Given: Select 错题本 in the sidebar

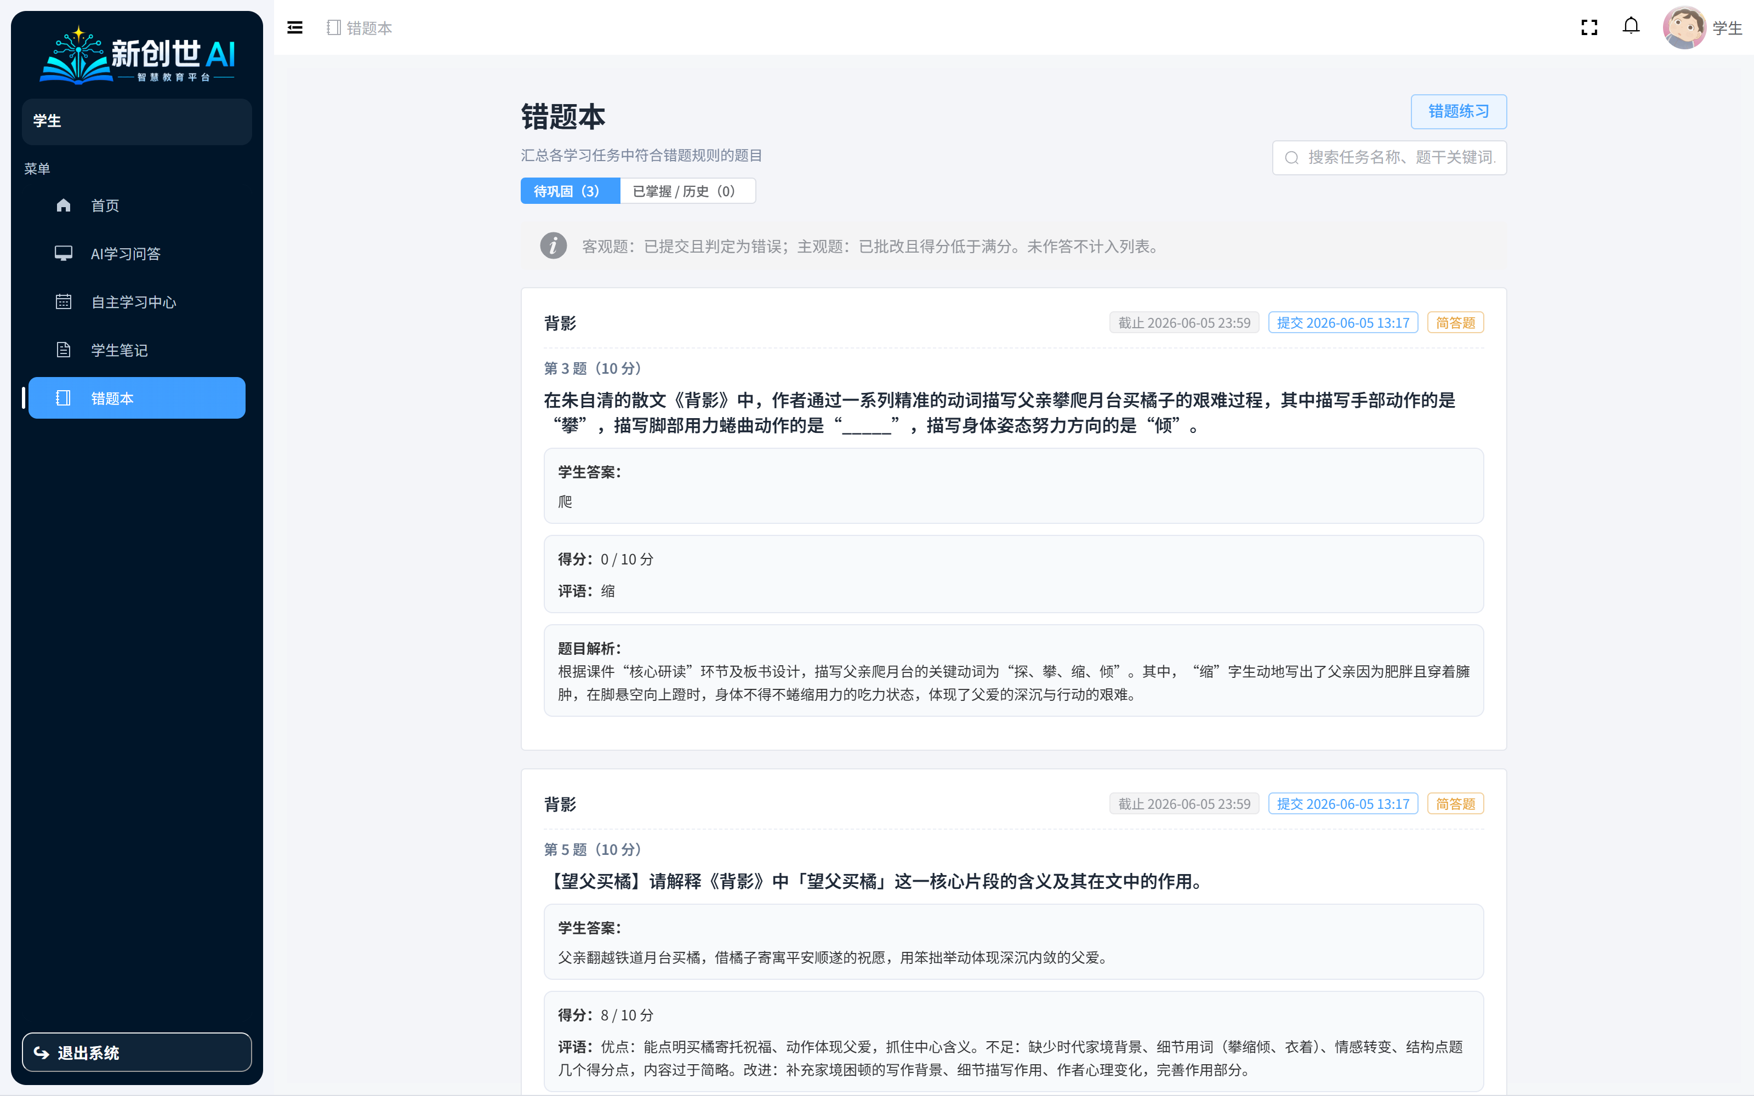Looking at the screenshot, I should (x=136, y=398).
